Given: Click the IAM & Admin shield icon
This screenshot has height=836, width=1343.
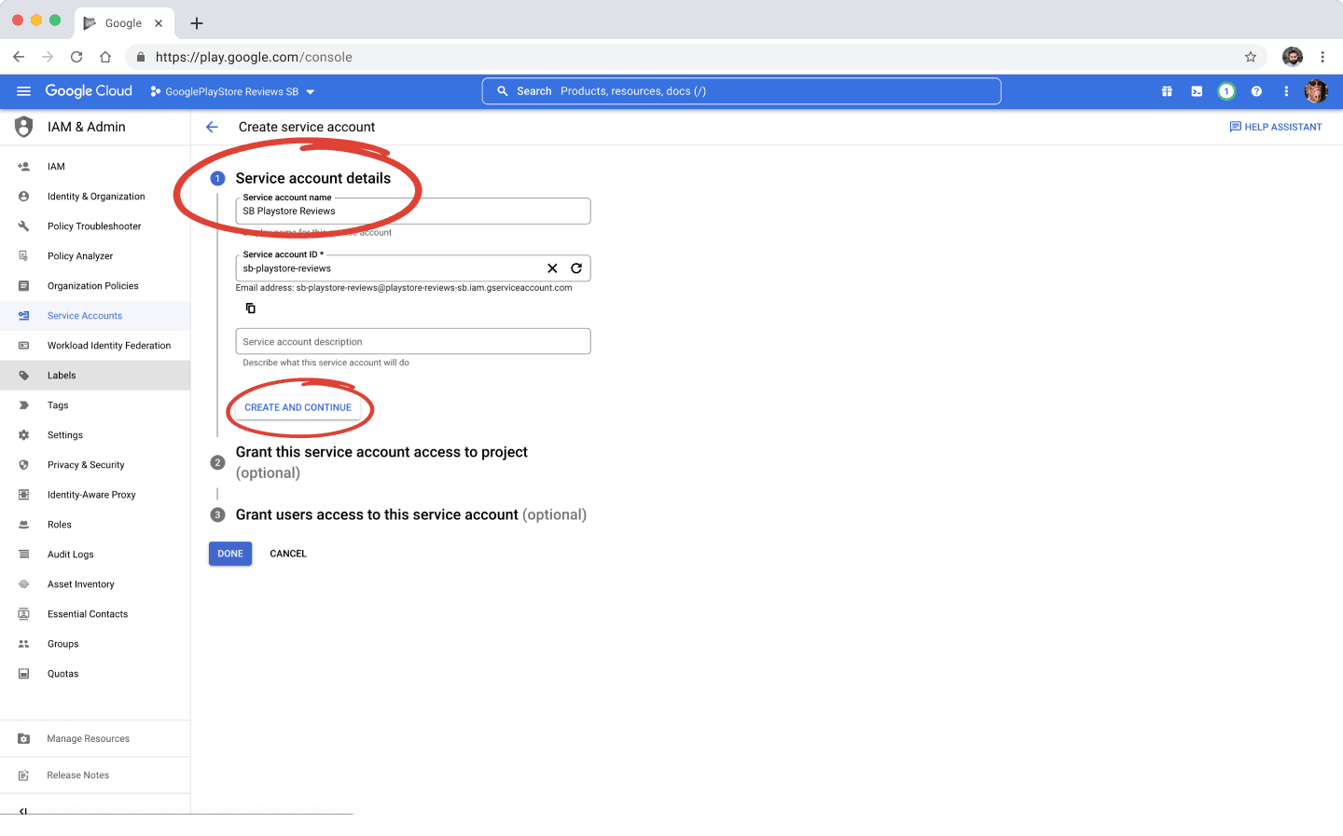Looking at the screenshot, I should 24,127.
